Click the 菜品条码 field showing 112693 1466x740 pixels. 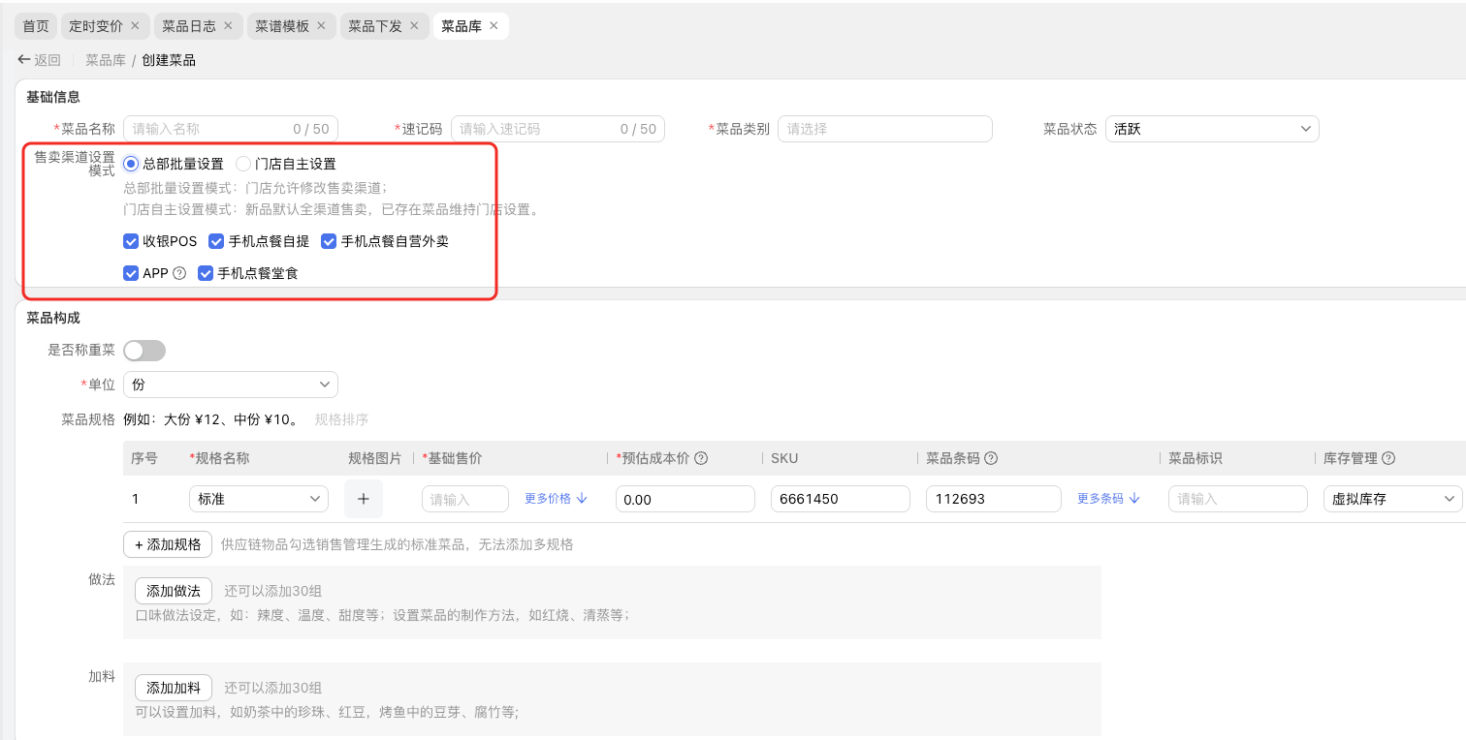coord(994,499)
